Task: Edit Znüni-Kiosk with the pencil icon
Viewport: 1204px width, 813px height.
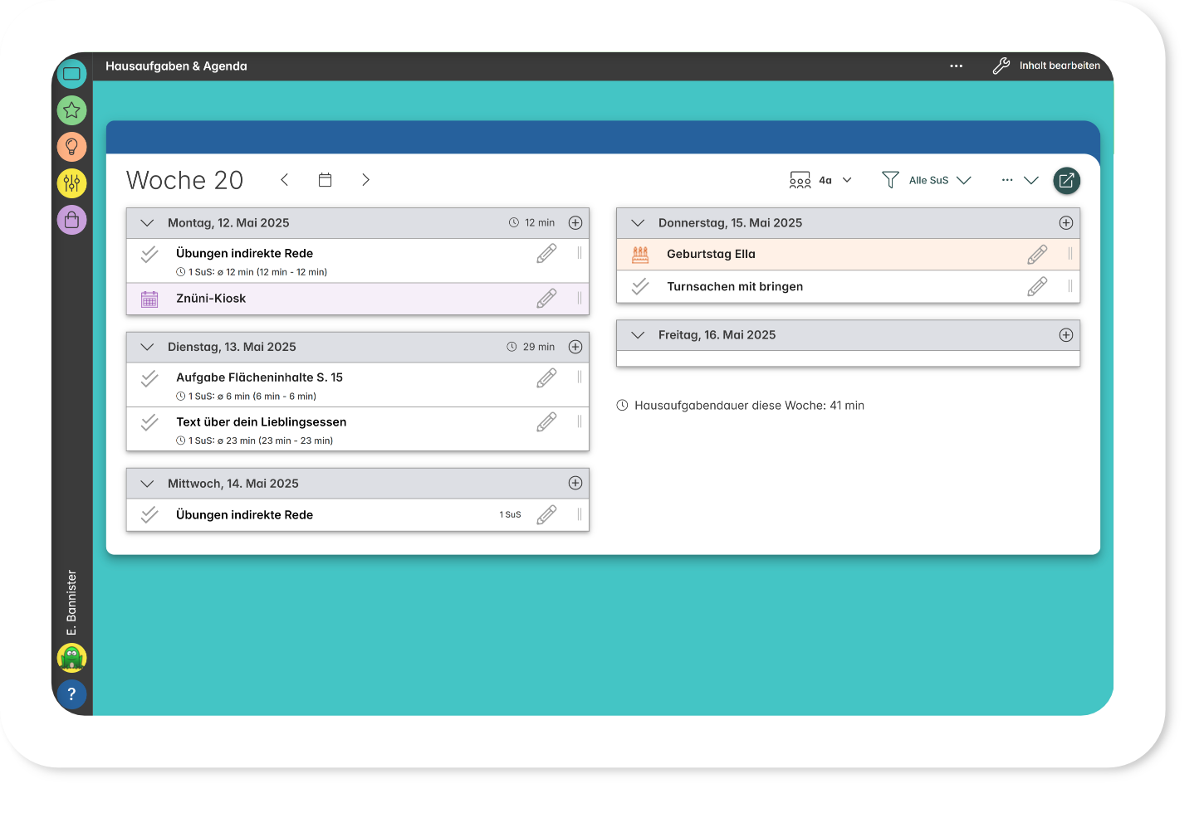Action: (546, 299)
